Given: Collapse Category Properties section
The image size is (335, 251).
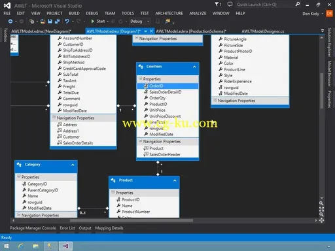Looking at the screenshot, I should [19, 176].
